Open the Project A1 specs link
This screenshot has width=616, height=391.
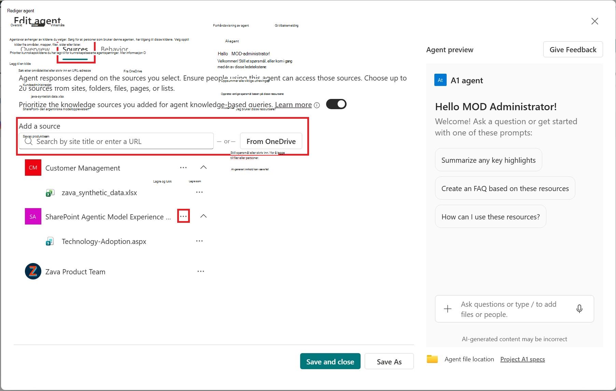(x=522, y=359)
